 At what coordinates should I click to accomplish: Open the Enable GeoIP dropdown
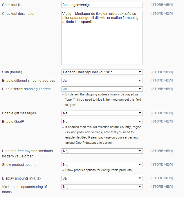pos(102,122)
